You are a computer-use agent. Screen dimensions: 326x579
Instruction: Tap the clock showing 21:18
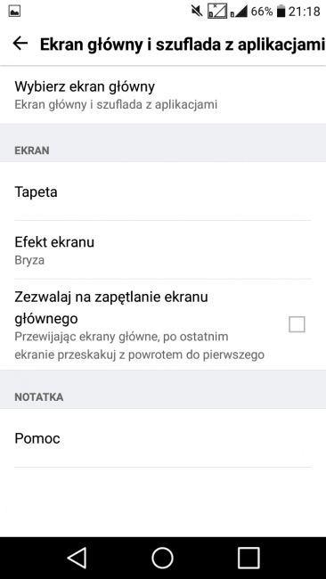pyautogui.click(x=305, y=12)
